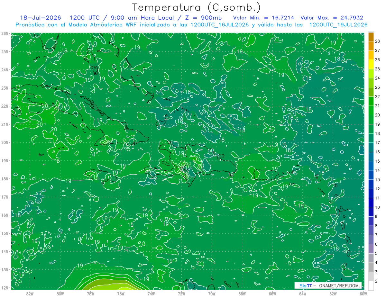Click the value 23 on the color scale
Image resolution: width=386 pixels, height=298 pixels.
pyautogui.click(x=378, y=87)
